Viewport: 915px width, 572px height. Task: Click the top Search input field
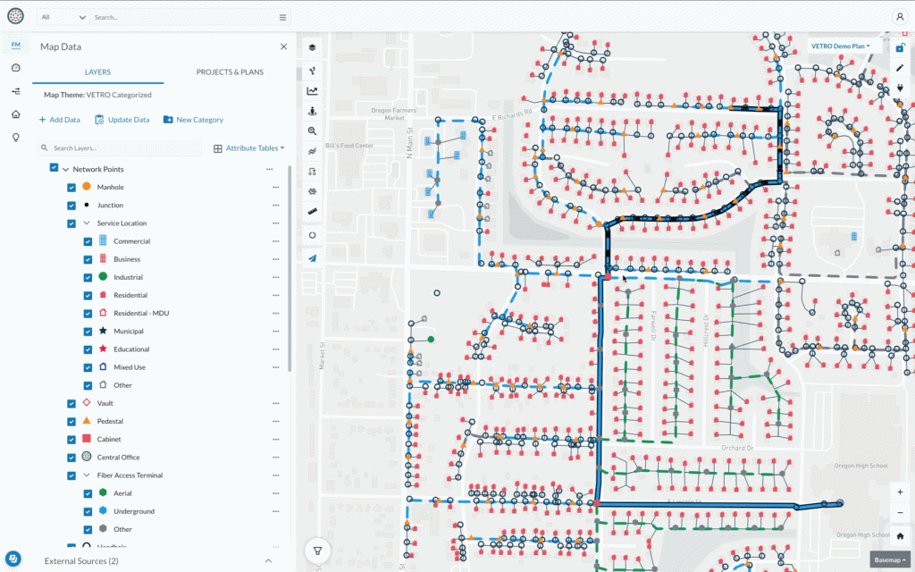point(184,18)
